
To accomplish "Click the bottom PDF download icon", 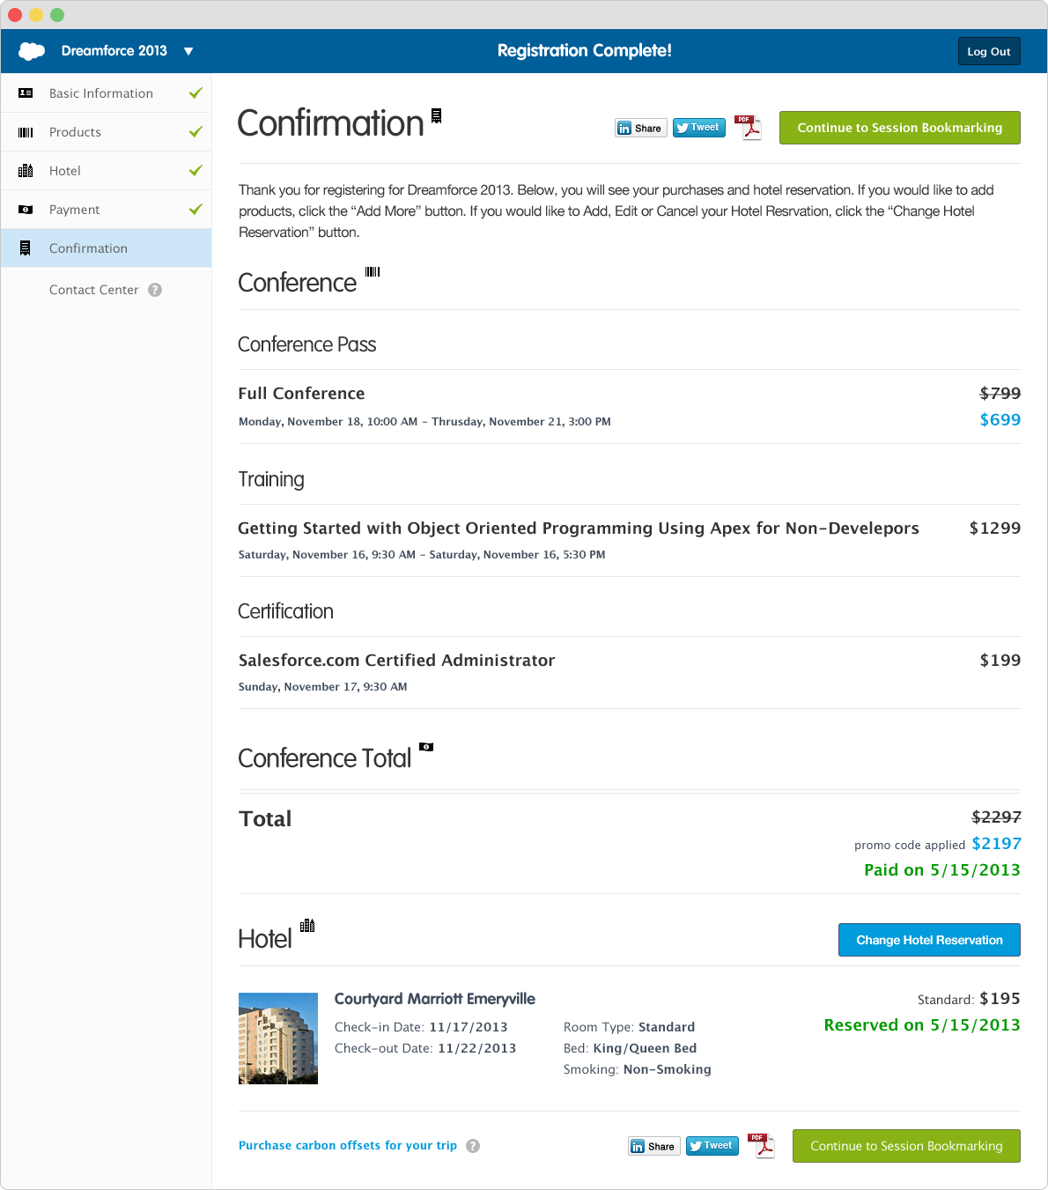I will [x=762, y=1146].
